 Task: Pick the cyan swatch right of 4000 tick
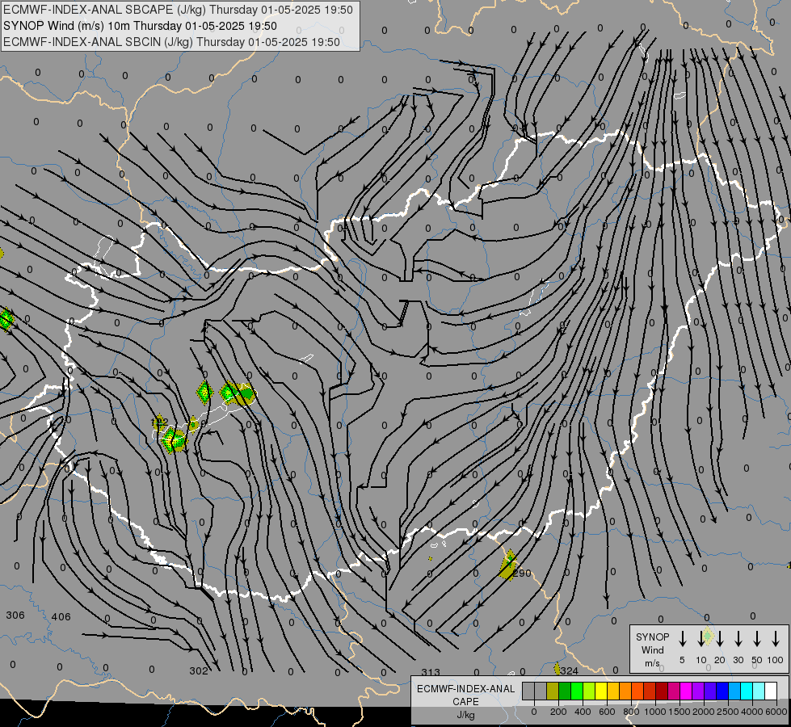point(758,691)
